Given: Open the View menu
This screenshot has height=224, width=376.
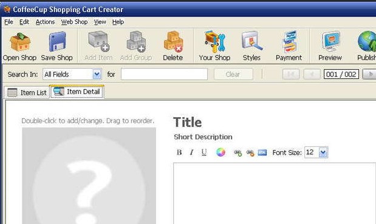Looking at the screenshot, I should pos(100,22).
